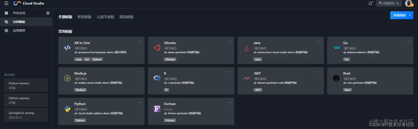Click the 开发空间 count badge 3
The width and height of the screenshot is (418, 129).
point(48,13)
